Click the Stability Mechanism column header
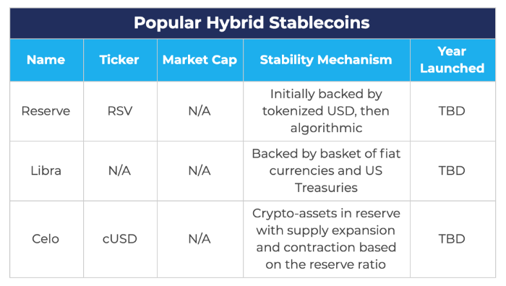 pos(326,60)
